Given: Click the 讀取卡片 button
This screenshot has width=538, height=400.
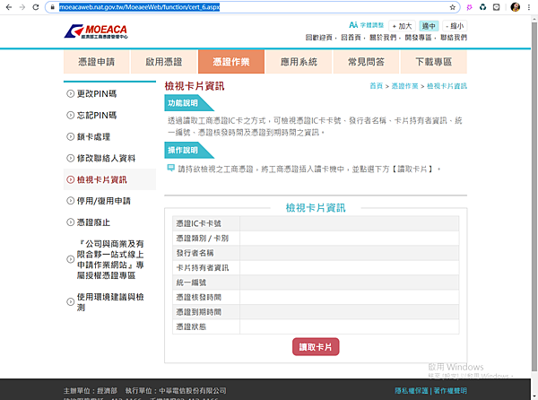Looking at the screenshot, I should click(316, 347).
